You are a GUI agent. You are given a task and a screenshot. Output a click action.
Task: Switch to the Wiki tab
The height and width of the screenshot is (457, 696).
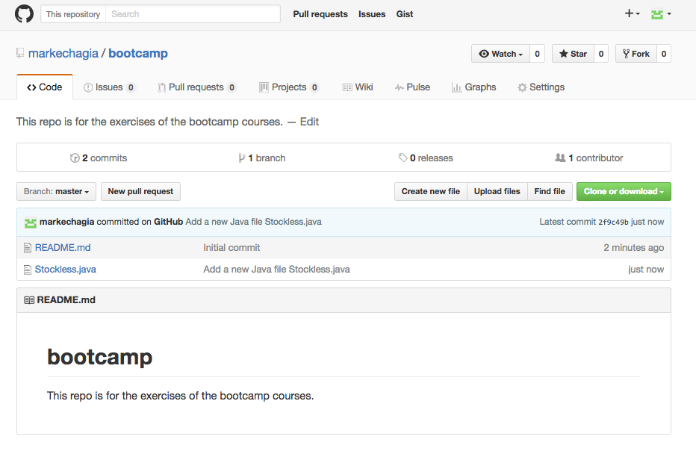[x=358, y=87]
